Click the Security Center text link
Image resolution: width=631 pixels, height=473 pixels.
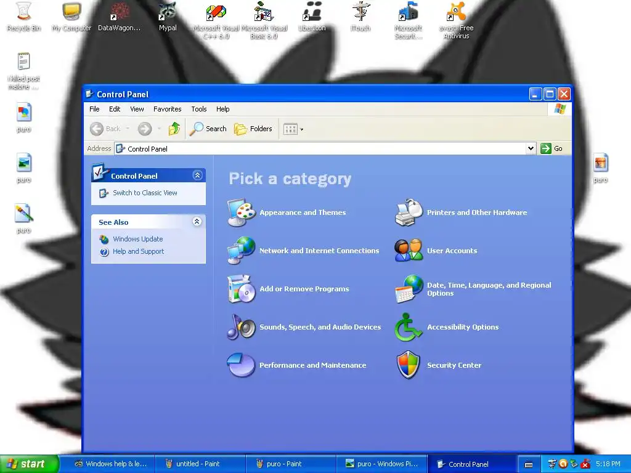[454, 365]
